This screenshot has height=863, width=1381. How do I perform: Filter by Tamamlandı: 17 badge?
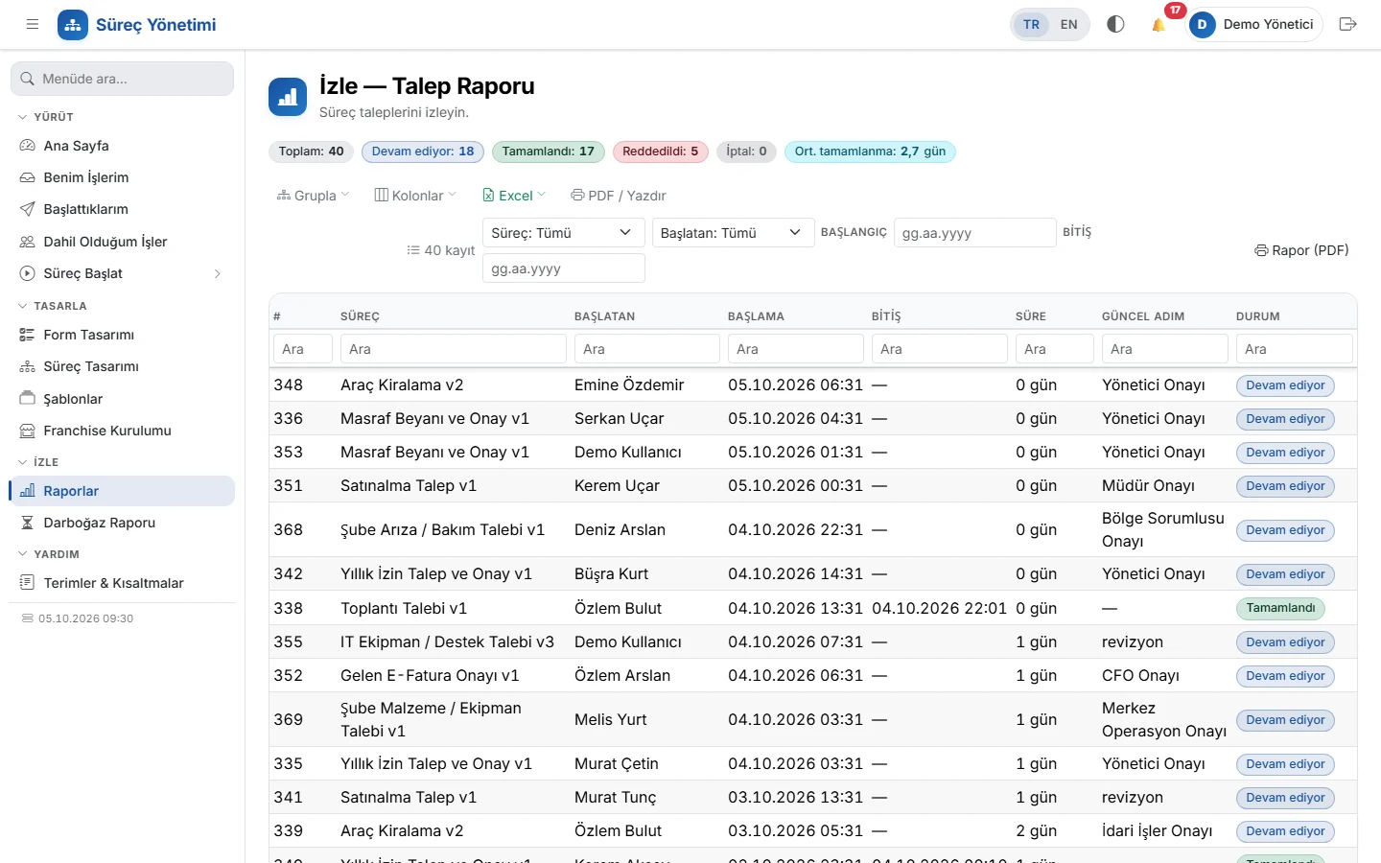coord(548,152)
